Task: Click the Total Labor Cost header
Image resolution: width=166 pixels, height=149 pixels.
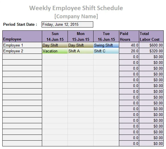Action: 151,36
